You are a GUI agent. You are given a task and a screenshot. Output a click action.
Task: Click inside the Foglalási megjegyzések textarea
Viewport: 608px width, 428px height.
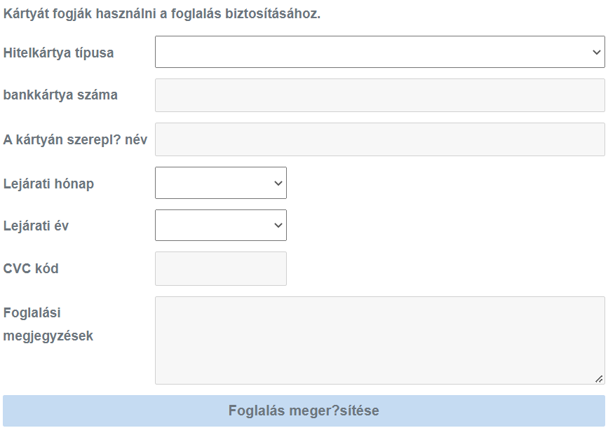click(379, 340)
